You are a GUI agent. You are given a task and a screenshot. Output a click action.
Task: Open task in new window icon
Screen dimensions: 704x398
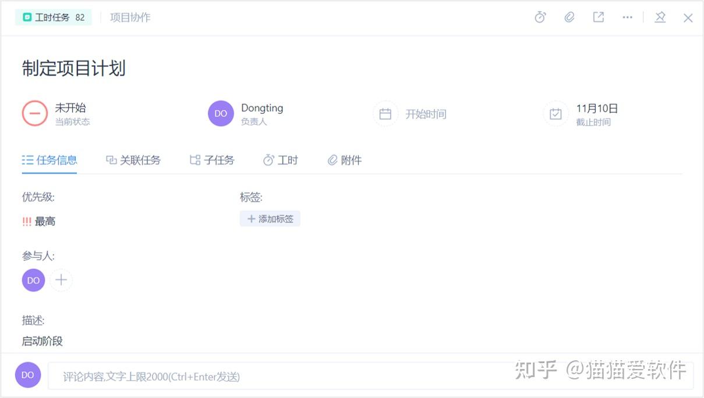pyautogui.click(x=599, y=17)
